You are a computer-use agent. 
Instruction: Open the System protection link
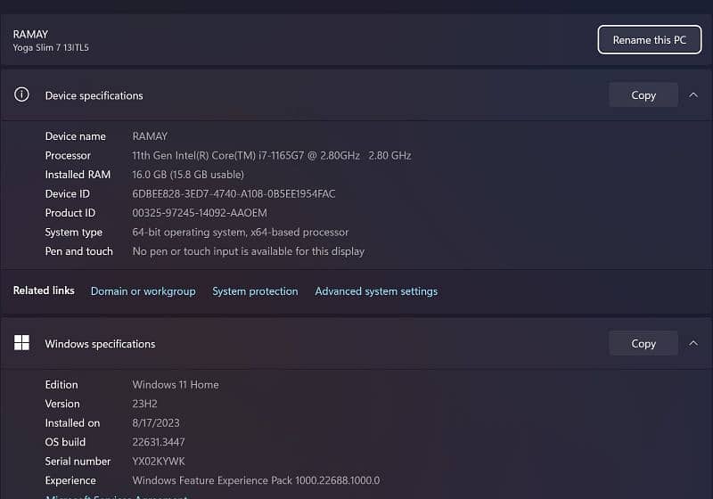[255, 291]
